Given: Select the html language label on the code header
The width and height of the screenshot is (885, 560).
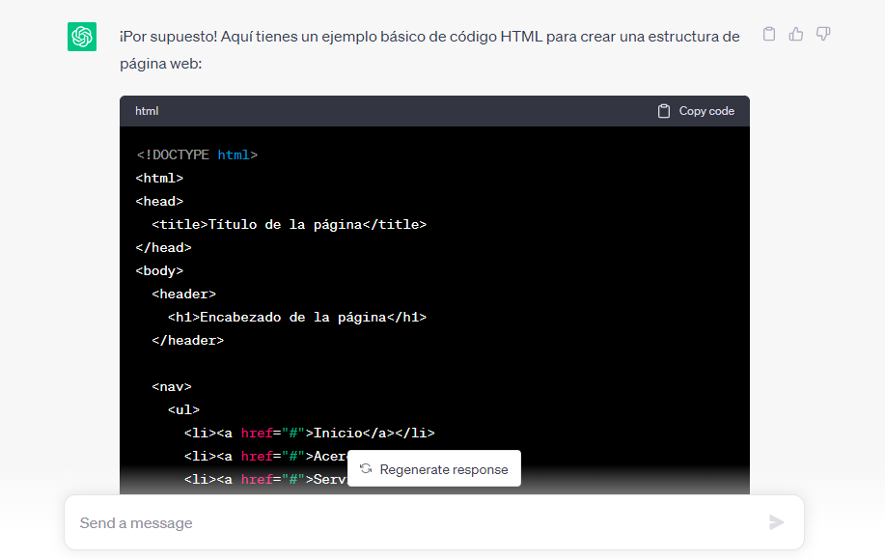Looking at the screenshot, I should (146, 110).
